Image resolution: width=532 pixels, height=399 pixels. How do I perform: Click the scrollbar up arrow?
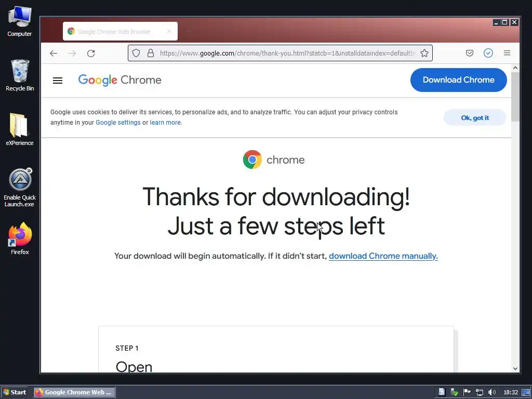[515, 68]
